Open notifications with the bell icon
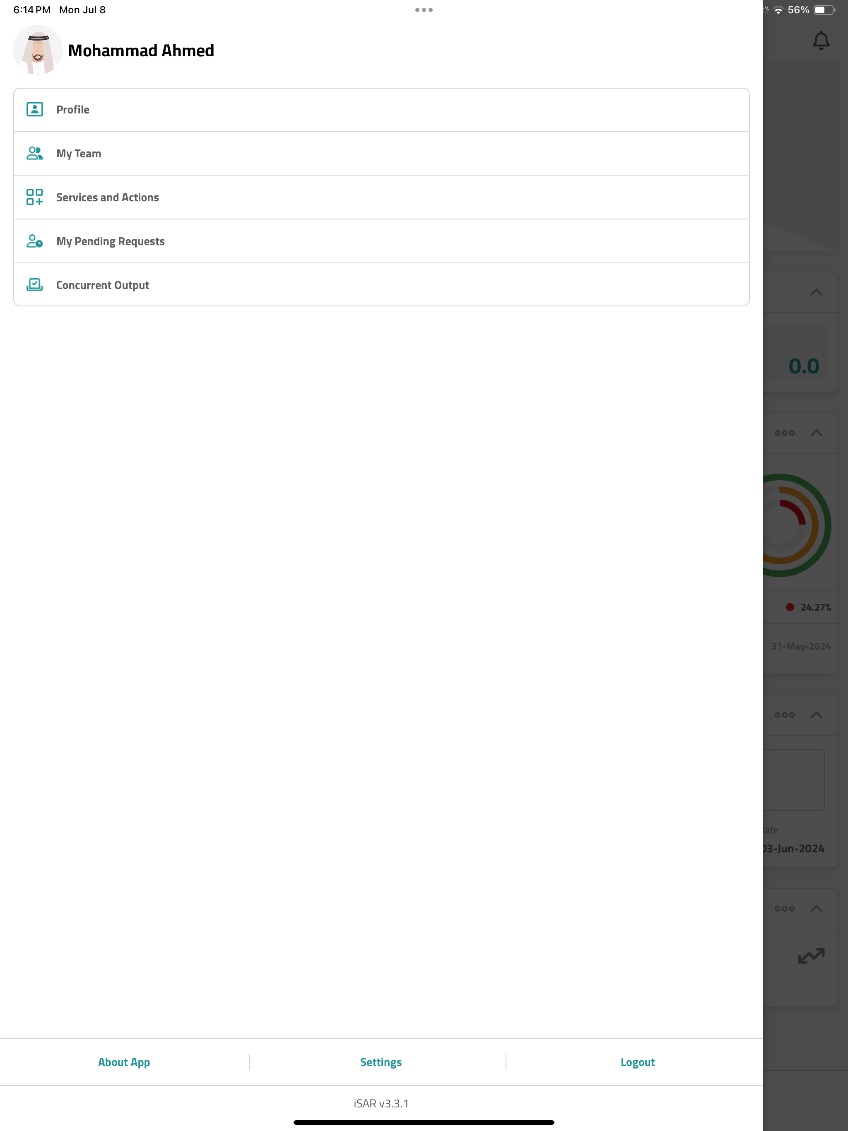The image size is (848, 1131). (x=821, y=41)
